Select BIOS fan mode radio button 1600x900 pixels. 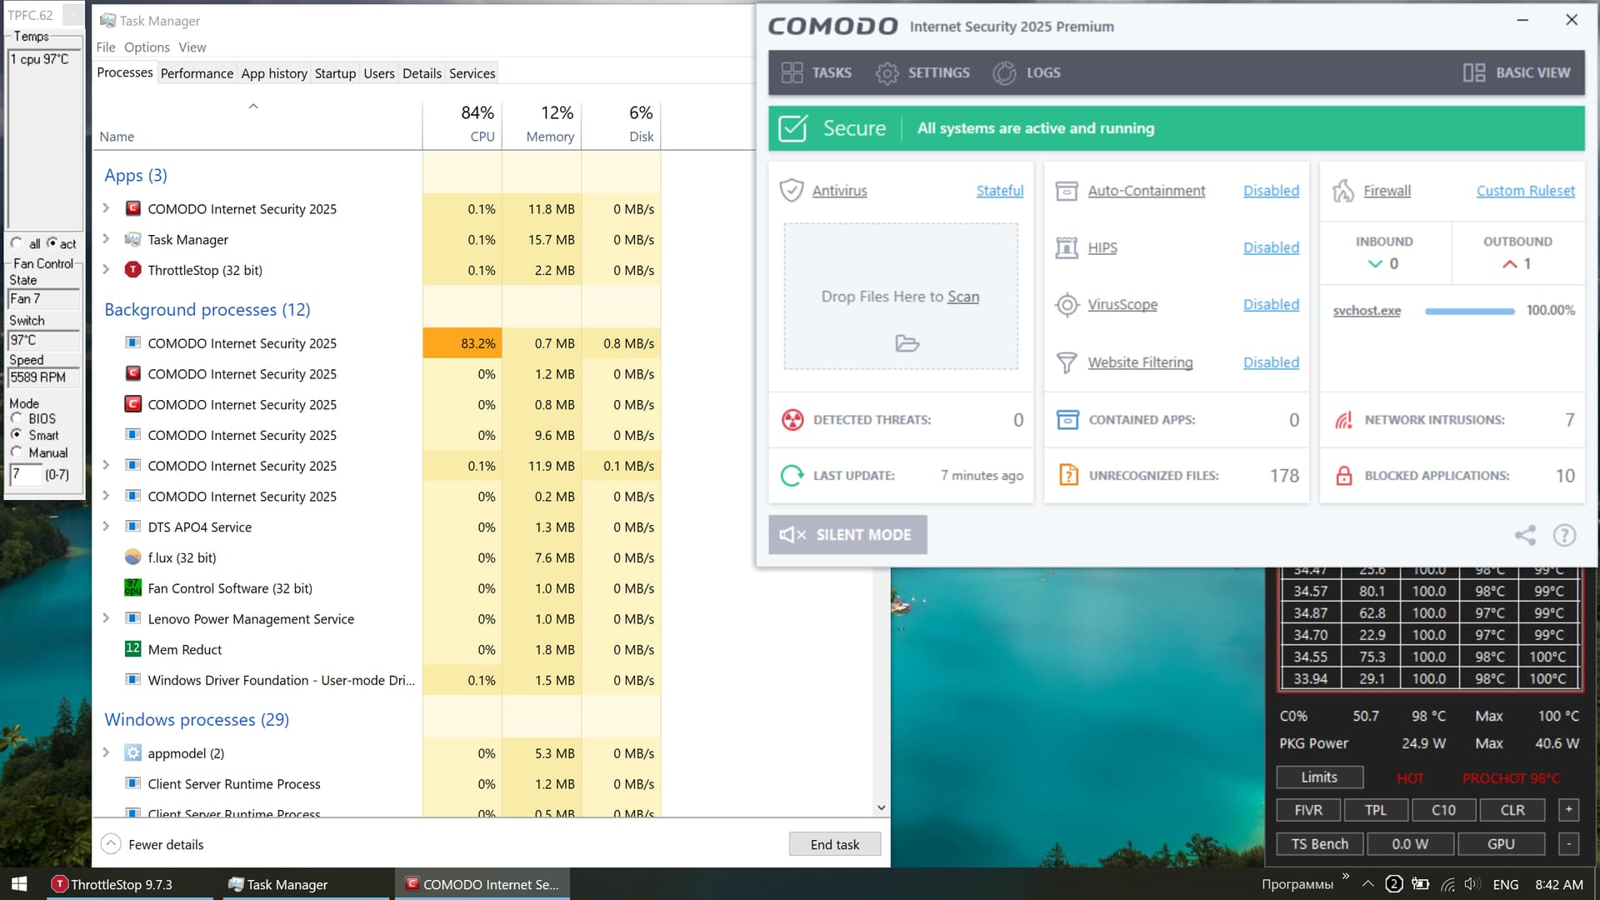click(x=17, y=418)
